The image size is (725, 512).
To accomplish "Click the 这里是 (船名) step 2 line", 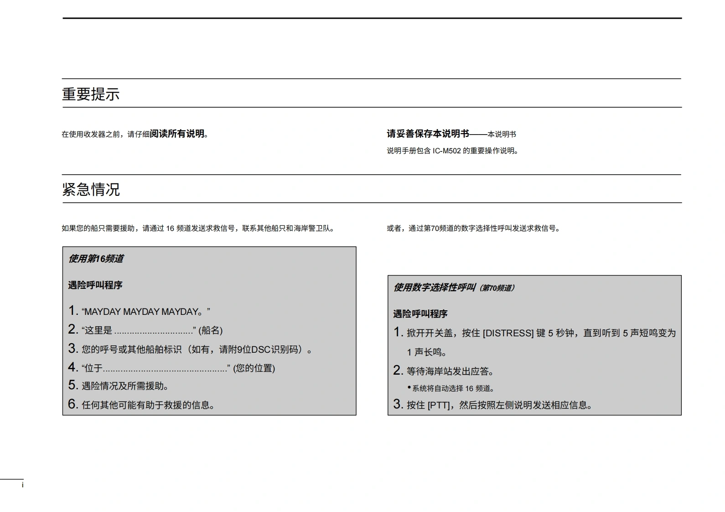I will click(151, 330).
